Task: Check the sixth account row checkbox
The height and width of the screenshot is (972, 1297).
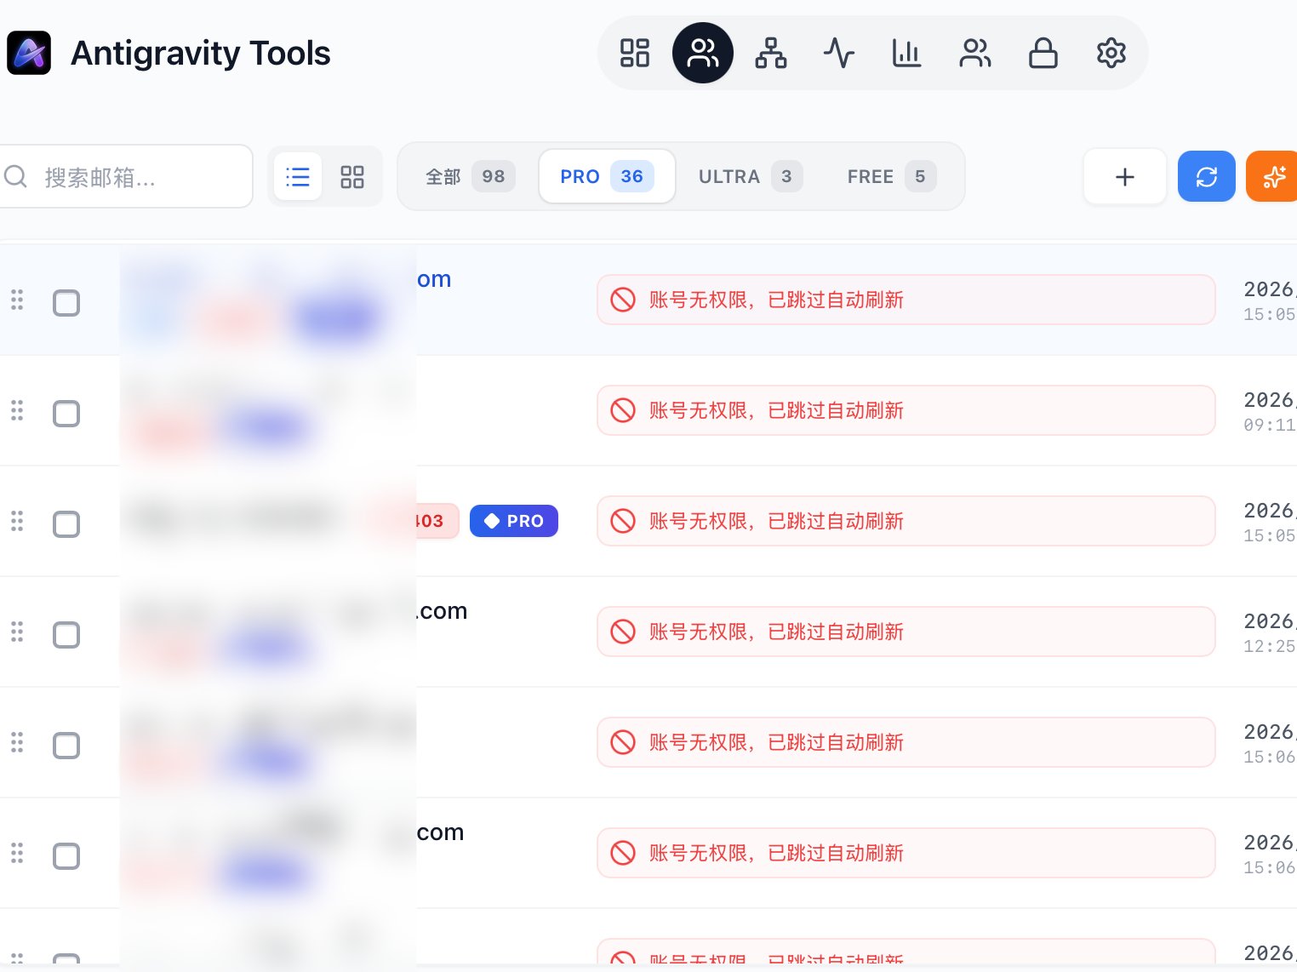Action: click(x=66, y=856)
